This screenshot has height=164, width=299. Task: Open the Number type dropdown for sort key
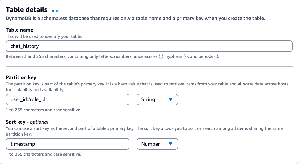click(157, 144)
